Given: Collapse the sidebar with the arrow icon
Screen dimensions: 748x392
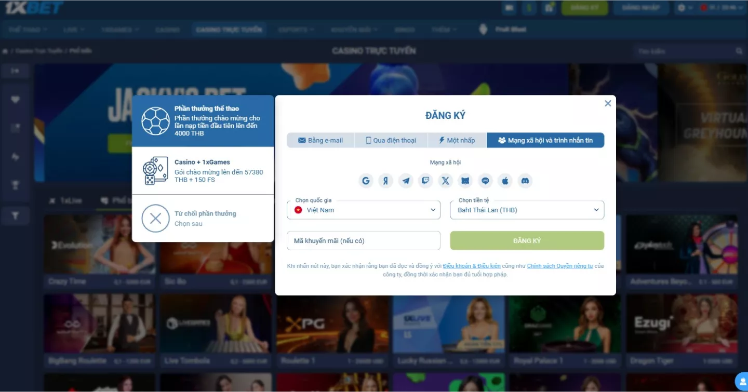Looking at the screenshot, I should 15,71.
